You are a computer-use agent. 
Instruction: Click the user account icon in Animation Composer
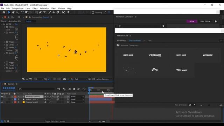tap(216, 21)
